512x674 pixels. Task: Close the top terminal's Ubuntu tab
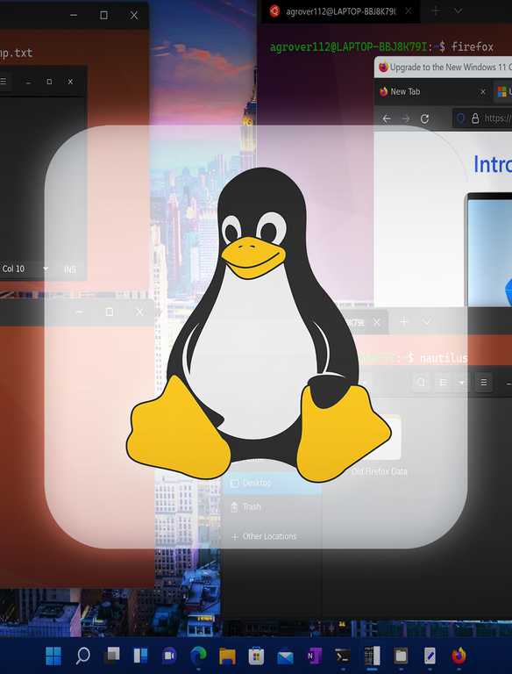[x=409, y=11]
